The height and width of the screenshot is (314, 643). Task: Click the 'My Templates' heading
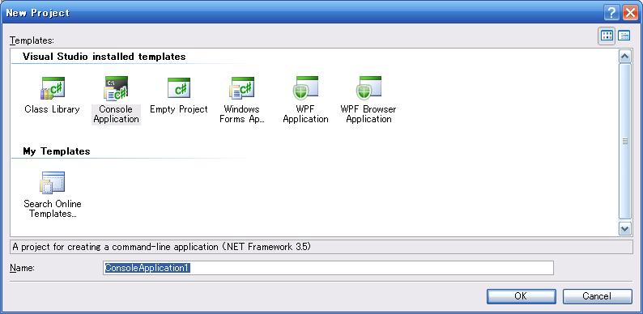tap(57, 151)
